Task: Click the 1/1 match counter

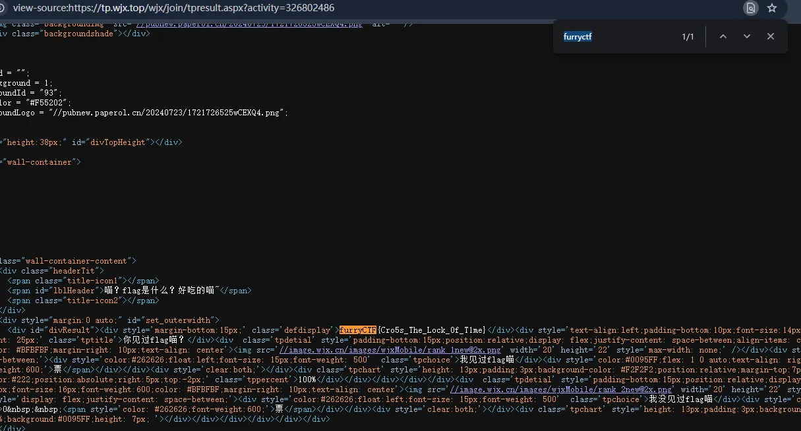Action: [x=688, y=37]
